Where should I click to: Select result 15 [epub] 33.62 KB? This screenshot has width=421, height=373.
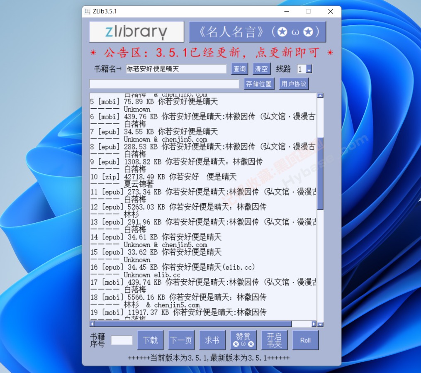pyautogui.click(x=156, y=252)
